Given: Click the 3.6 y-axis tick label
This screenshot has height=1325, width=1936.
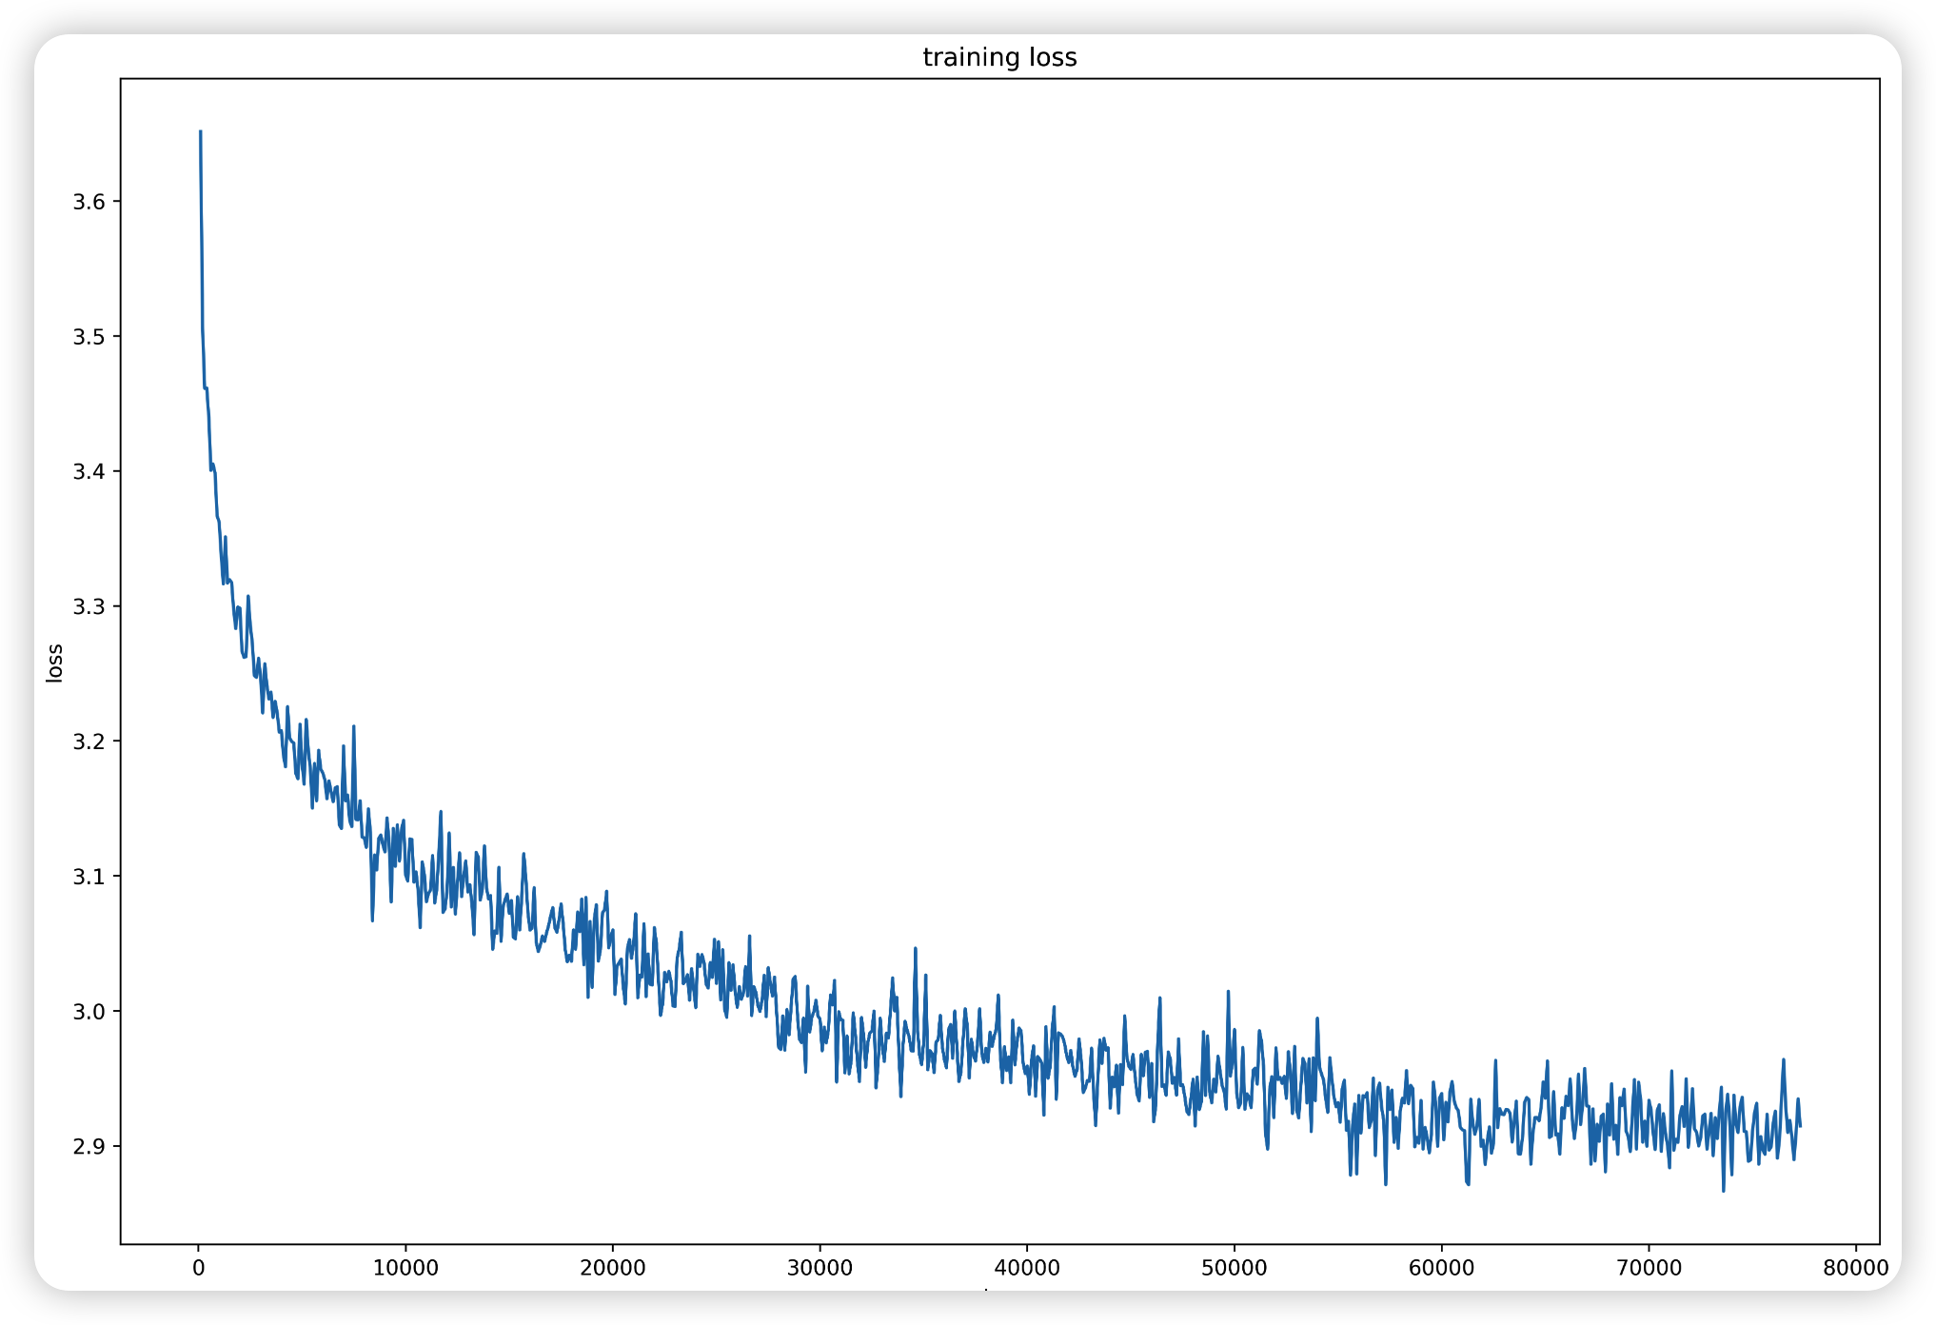Looking at the screenshot, I should point(89,202).
